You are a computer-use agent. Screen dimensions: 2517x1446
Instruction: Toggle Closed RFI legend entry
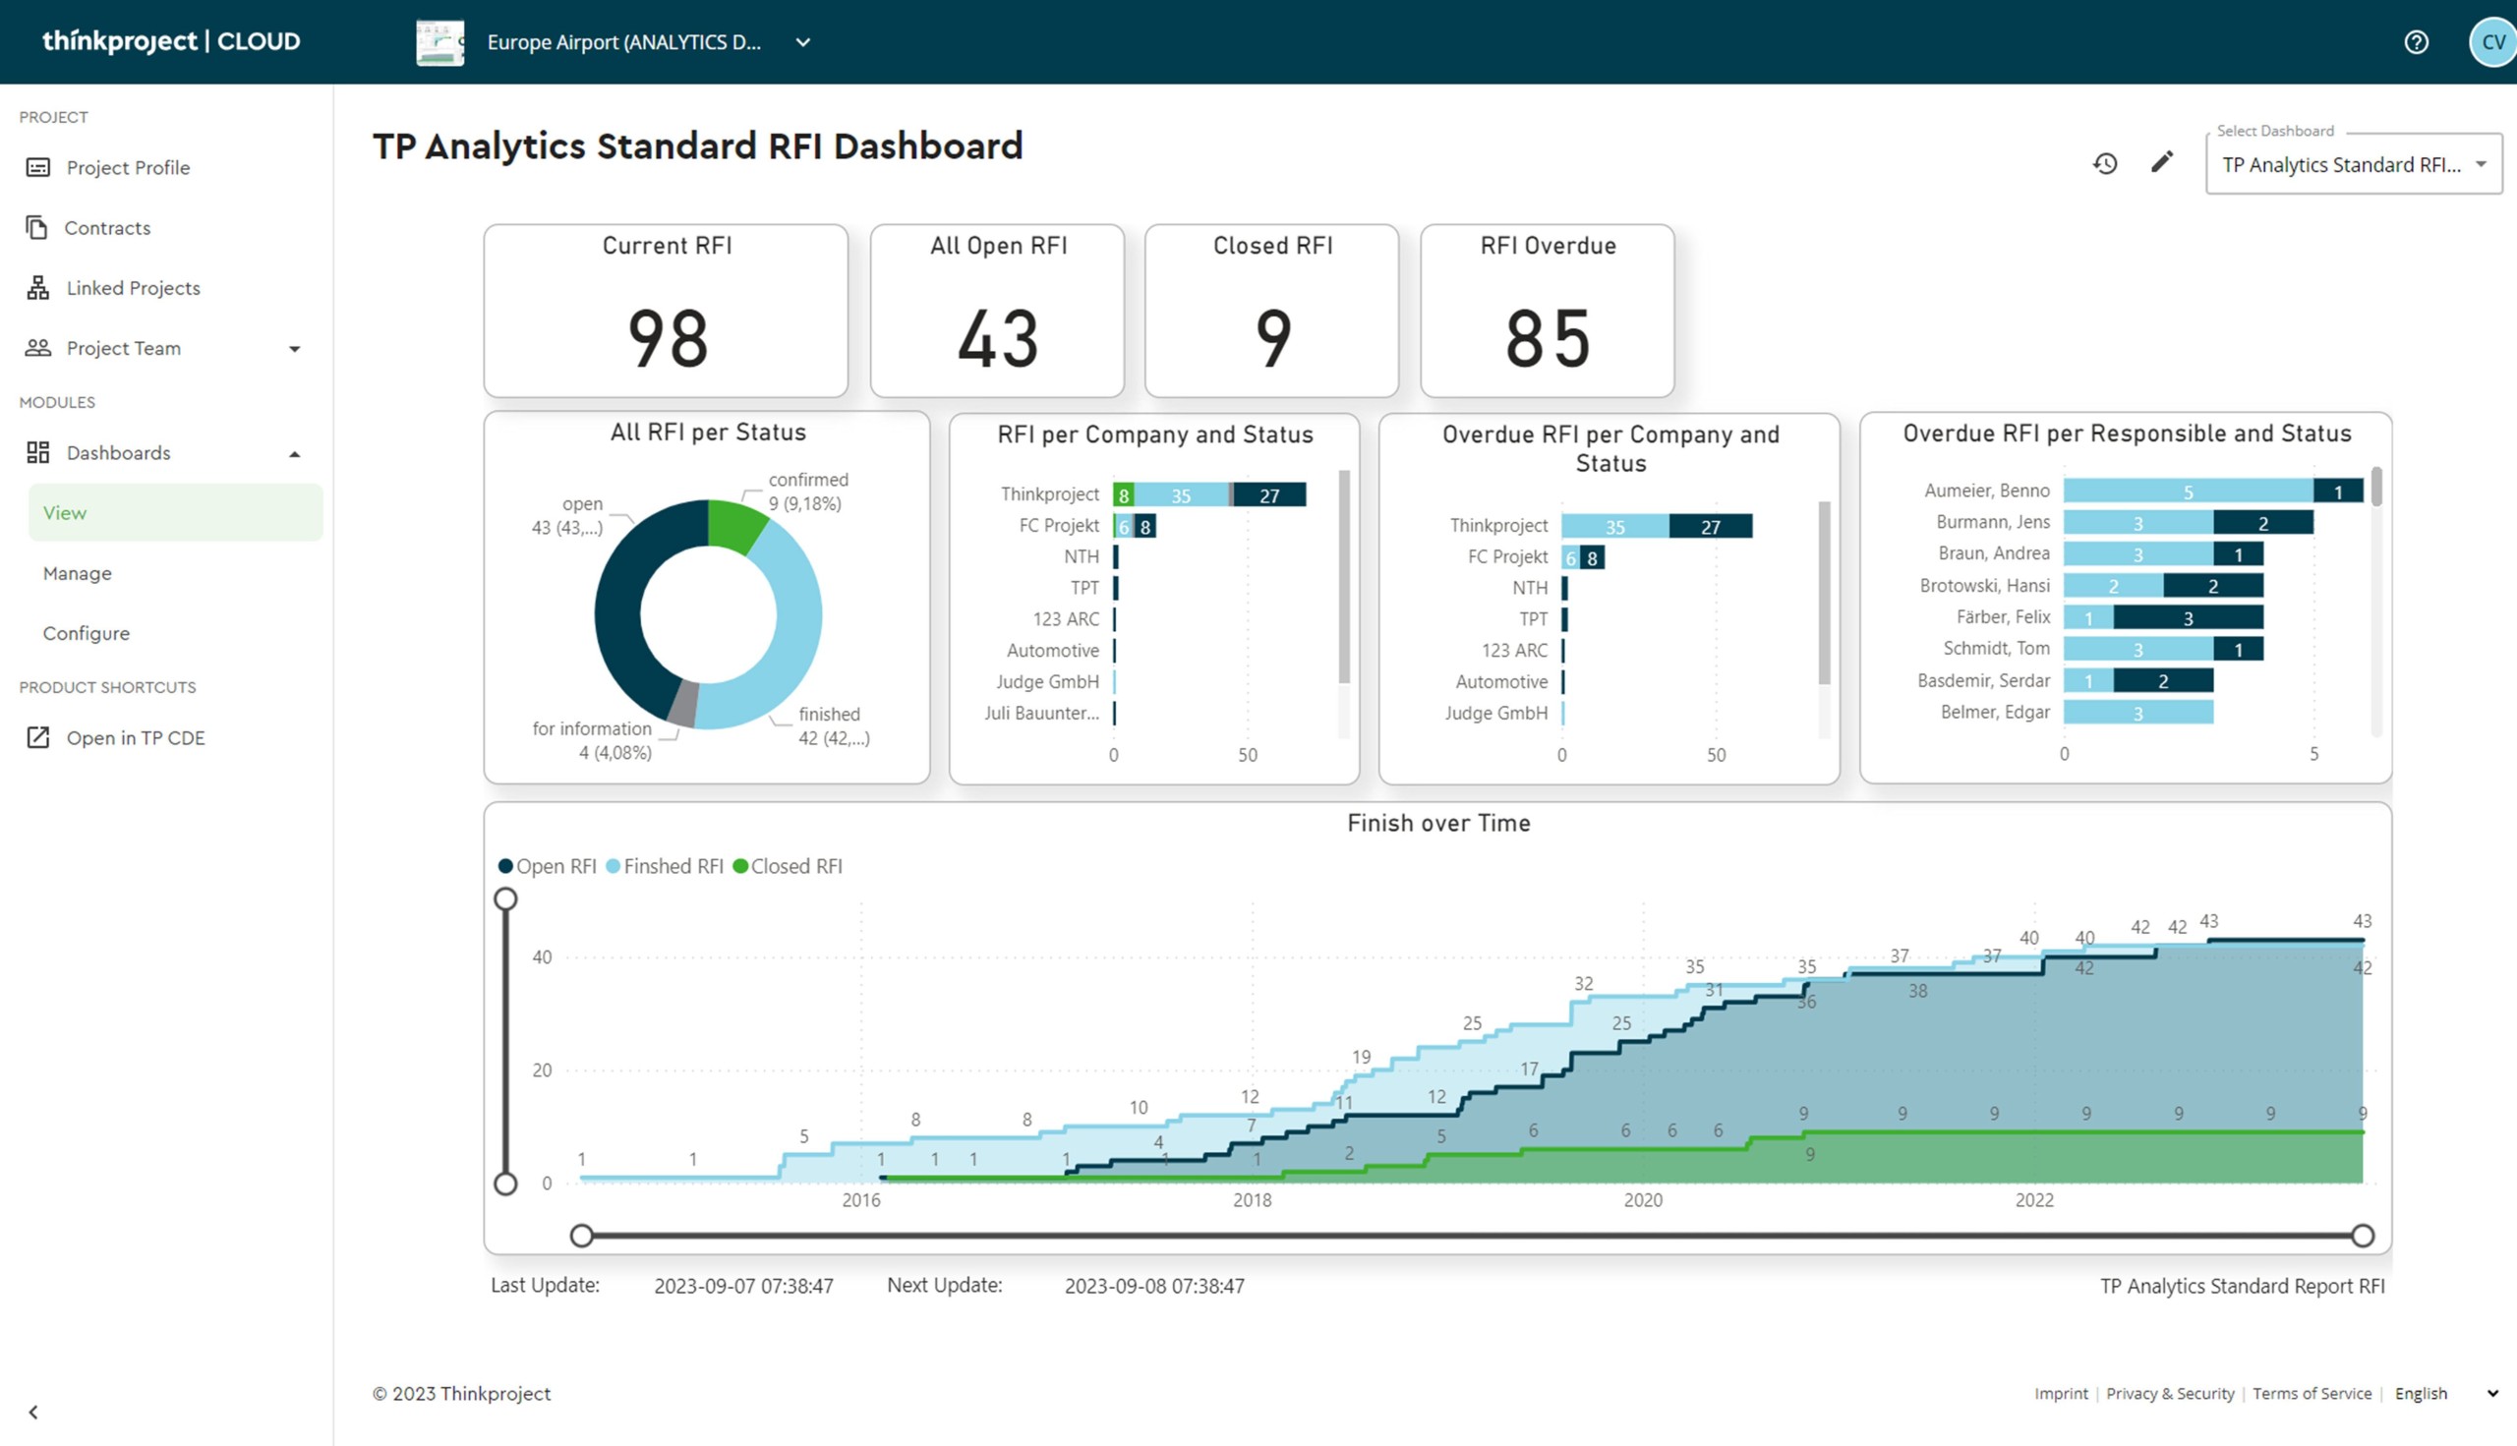(x=788, y=866)
